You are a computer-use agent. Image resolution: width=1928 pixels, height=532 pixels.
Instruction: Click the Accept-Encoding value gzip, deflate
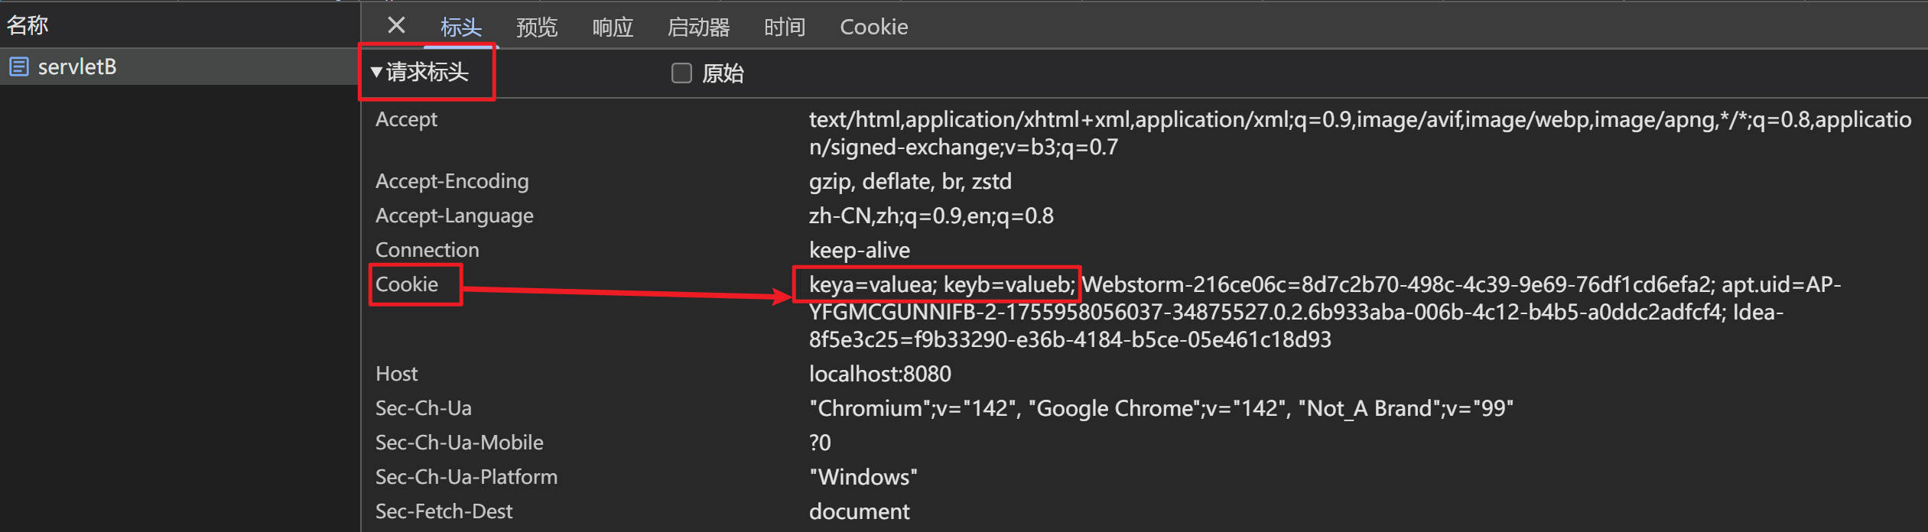pos(909,181)
